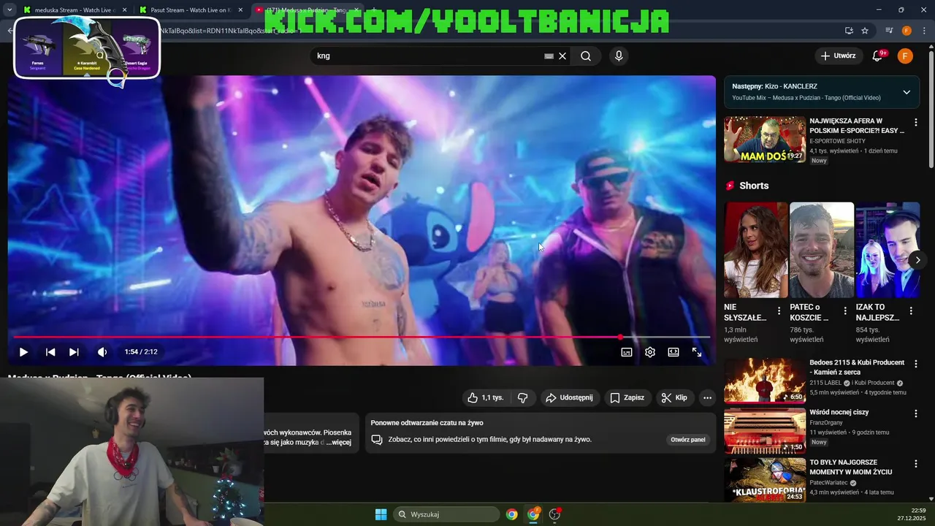Viewport: 935px width, 526px height.
Task: Switch to theater mode view
Action: point(673,352)
